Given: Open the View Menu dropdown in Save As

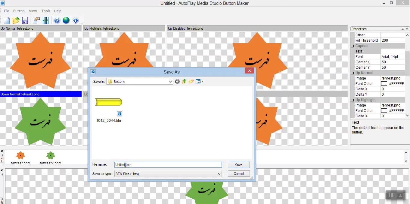Looking at the screenshot, I should (200, 81).
